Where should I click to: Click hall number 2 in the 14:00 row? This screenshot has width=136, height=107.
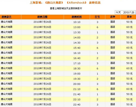coord(97,37)
